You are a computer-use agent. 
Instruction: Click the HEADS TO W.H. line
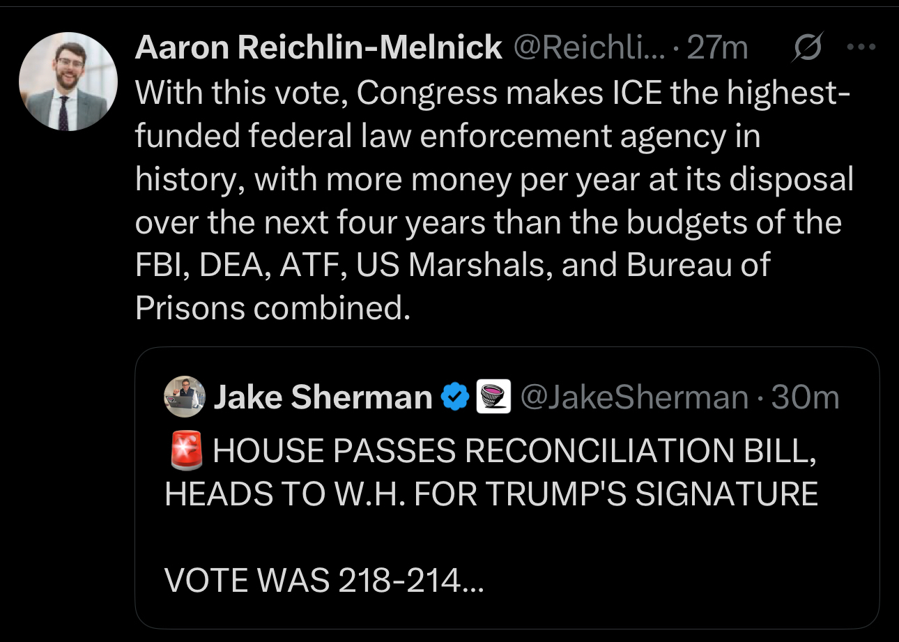coord(491,494)
